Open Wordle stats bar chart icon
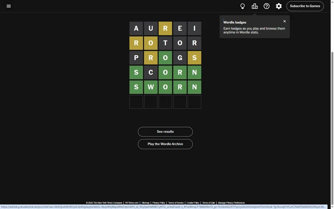334x209 pixels. point(255,6)
